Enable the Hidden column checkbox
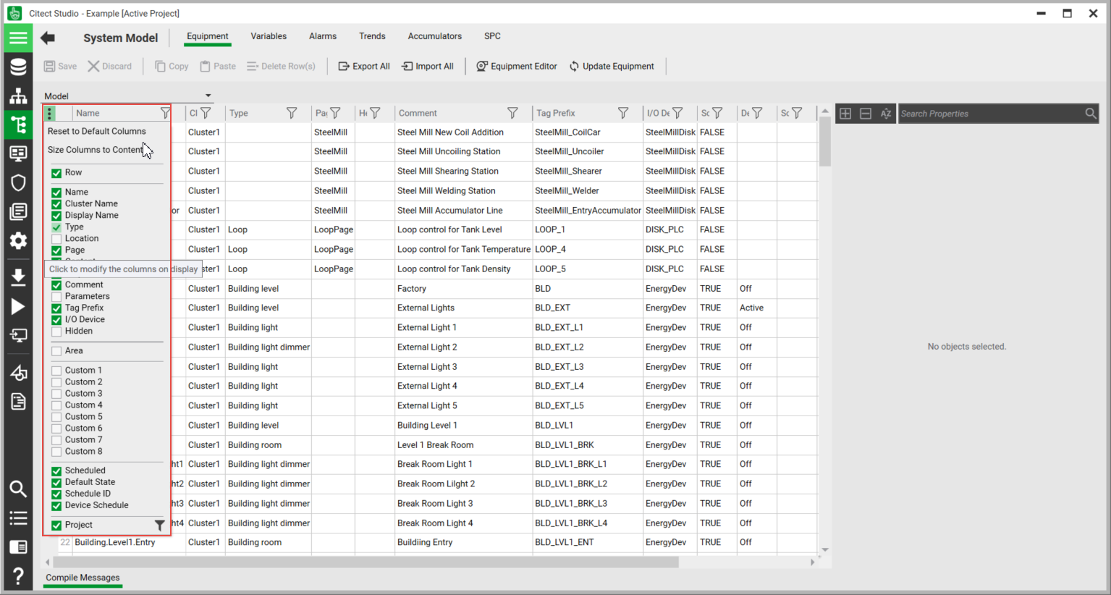Image resolution: width=1111 pixels, height=595 pixels. (x=56, y=331)
